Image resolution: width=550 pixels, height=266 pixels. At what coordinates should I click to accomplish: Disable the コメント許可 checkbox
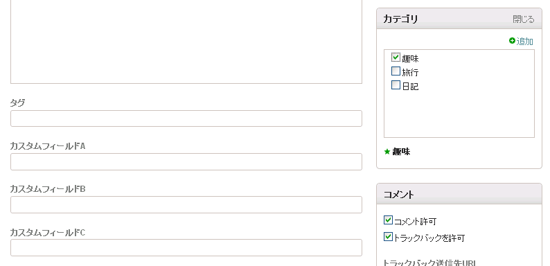click(388, 220)
